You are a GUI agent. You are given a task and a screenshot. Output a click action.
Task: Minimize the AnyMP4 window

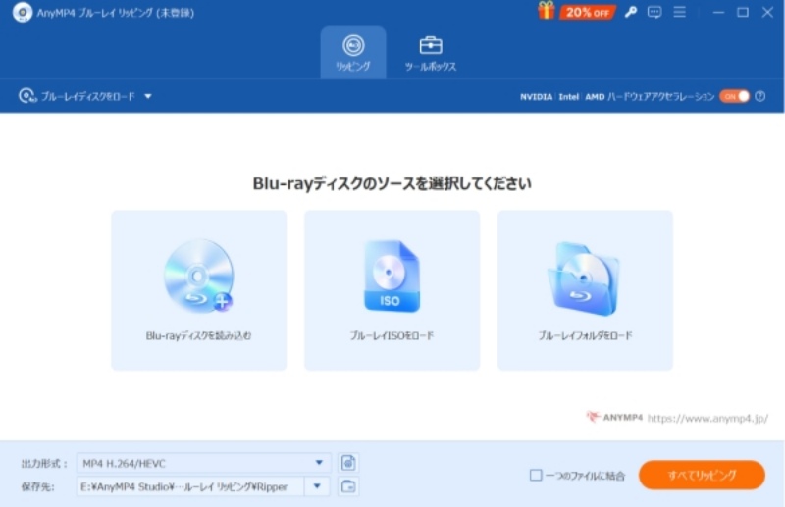pyautogui.click(x=719, y=12)
